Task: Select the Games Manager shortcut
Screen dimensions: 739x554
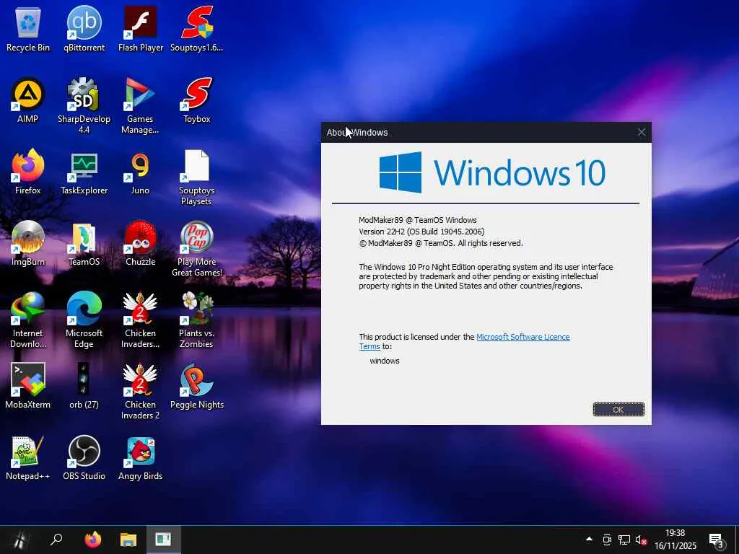Action: (140, 105)
